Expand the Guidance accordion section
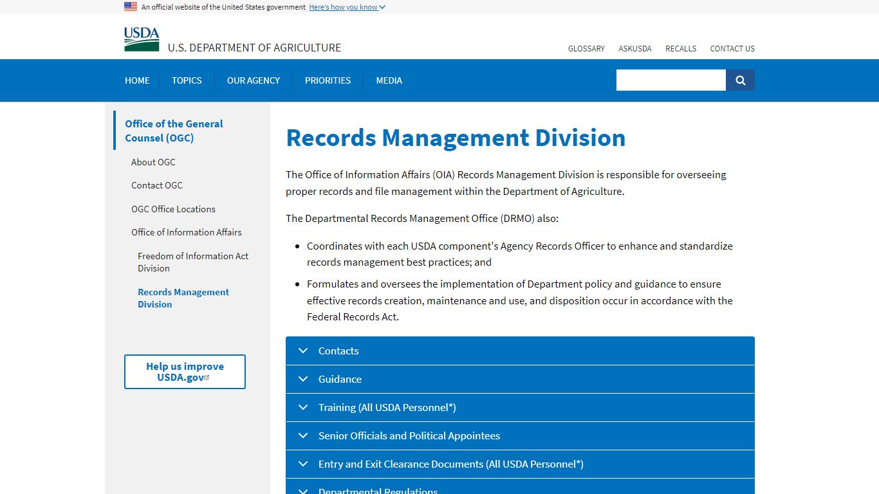This screenshot has width=879, height=494. pyautogui.click(x=520, y=379)
